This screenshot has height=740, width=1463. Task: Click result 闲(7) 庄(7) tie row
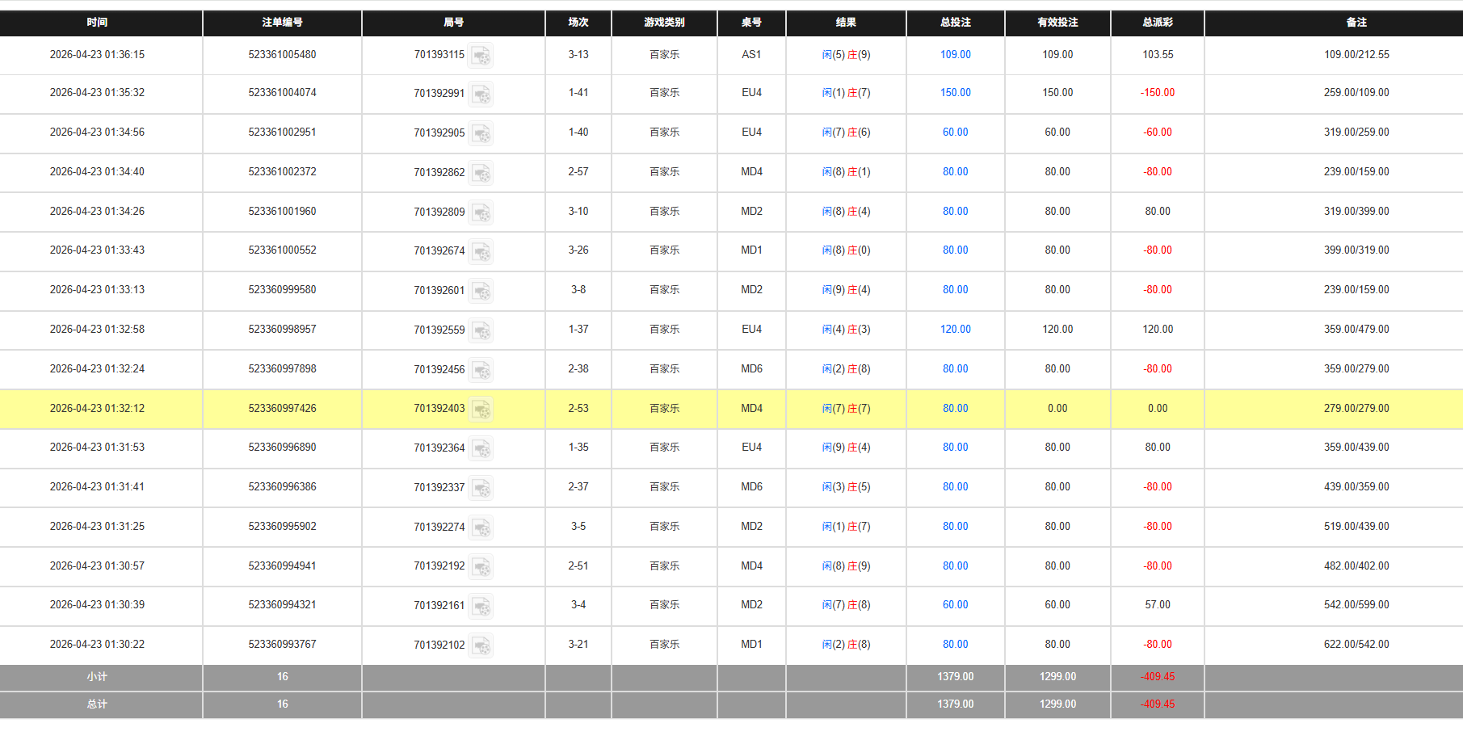click(846, 409)
